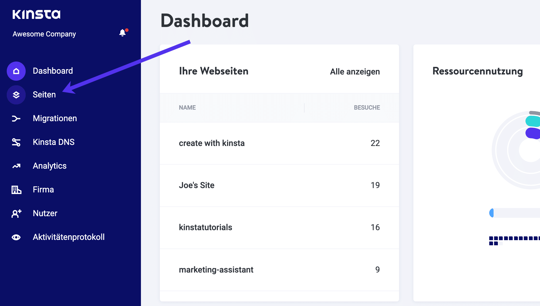Select the Firma icon in sidebar
The height and width of the screenshot is (306, 540).
16,190
